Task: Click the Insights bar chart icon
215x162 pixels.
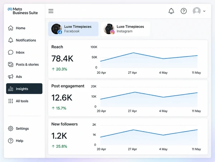Action: tap(10, 89)
